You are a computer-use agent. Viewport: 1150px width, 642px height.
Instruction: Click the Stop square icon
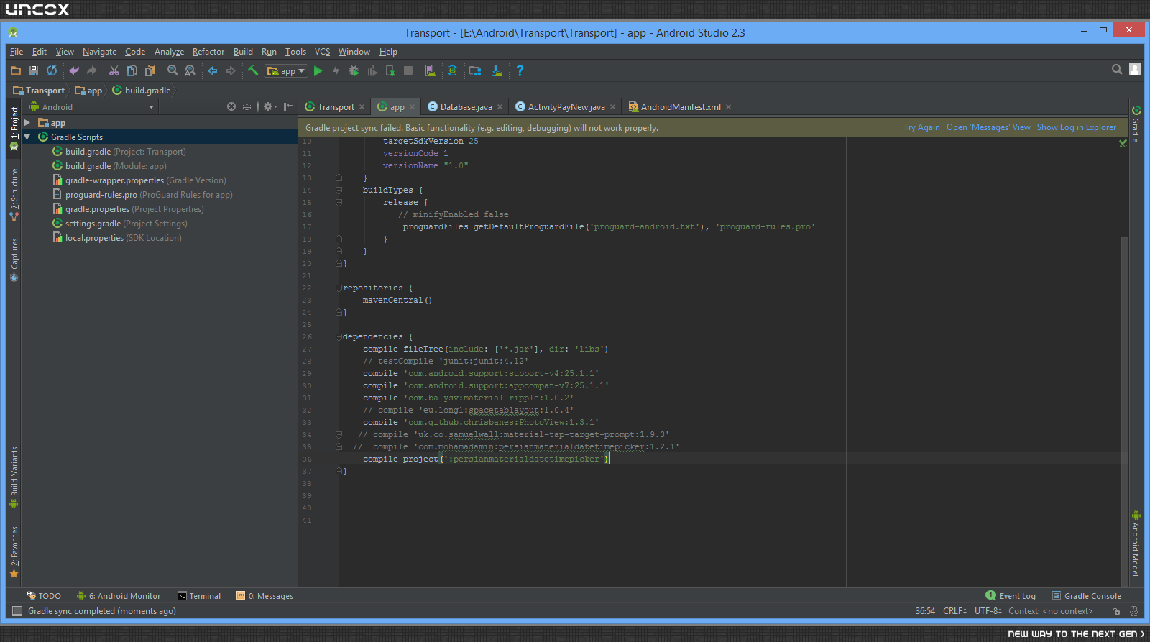pos(408,70)
